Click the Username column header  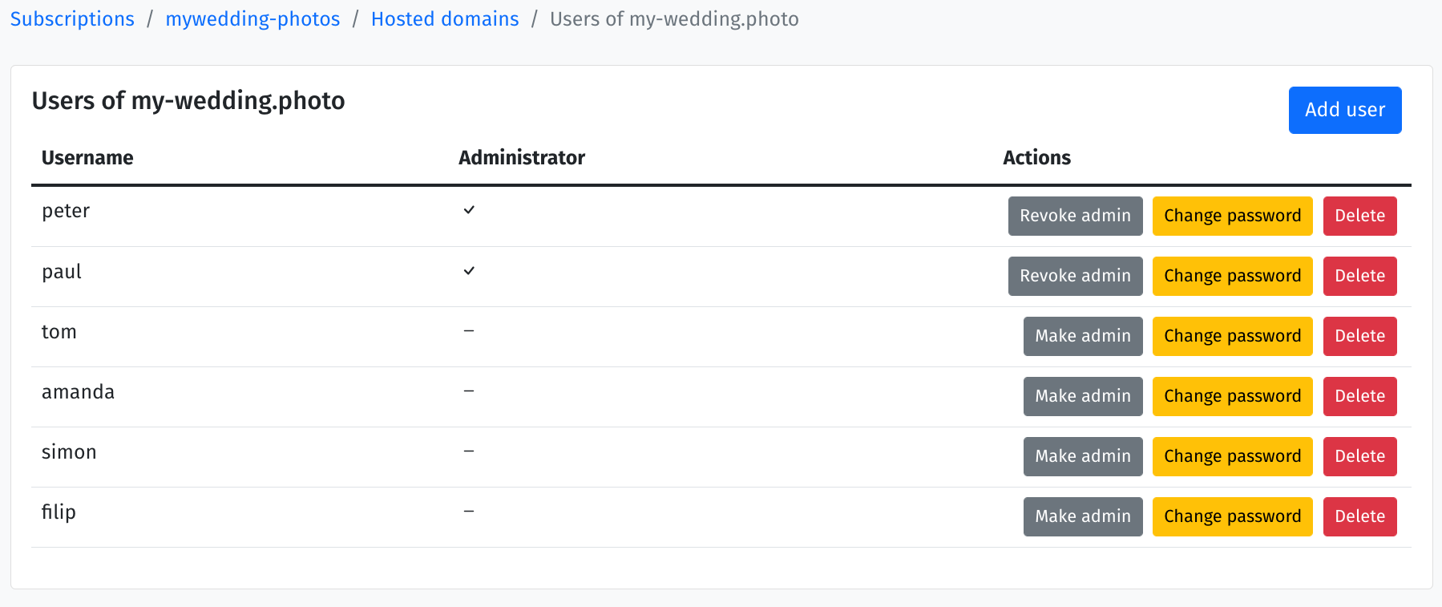click(x=87, y=157)
